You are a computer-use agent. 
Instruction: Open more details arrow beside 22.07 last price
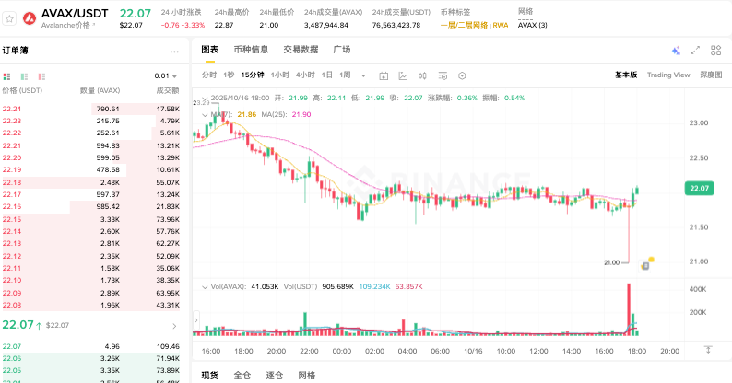click(x=174, y=326)
